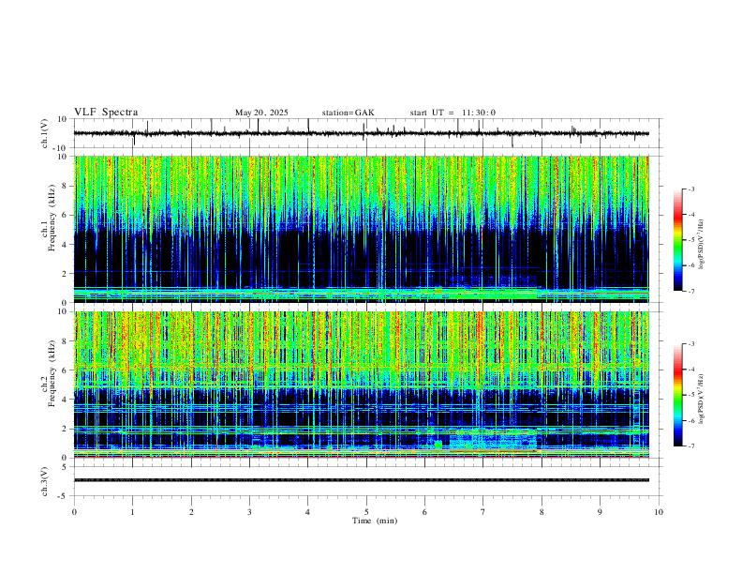Click the ch.1 color scale bar
This screenshot has width=742, height=574.
pos(678,240)
